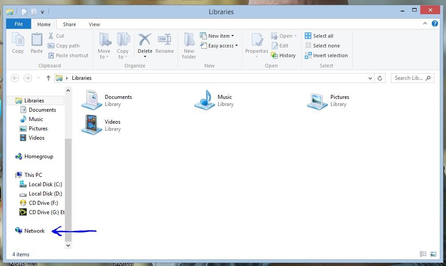Select Libraries in the navigation pane

(36, 101)
